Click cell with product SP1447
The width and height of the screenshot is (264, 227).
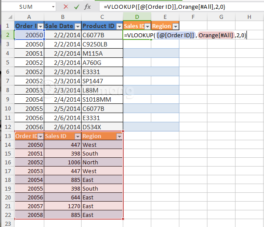[102, 81]
